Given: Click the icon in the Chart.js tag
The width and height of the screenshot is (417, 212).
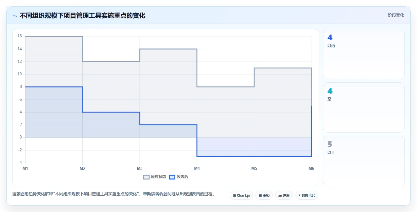Looking at the screenshot, I should 234,195.
